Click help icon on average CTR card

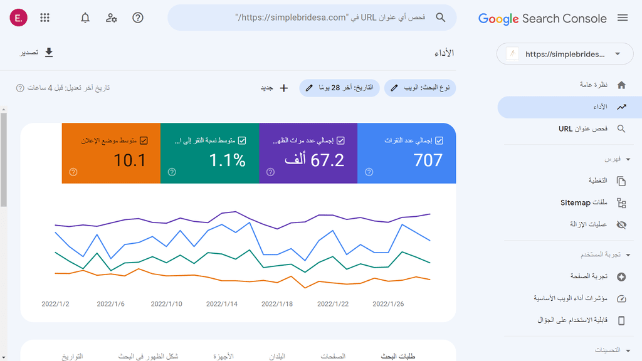pos(172,172)
